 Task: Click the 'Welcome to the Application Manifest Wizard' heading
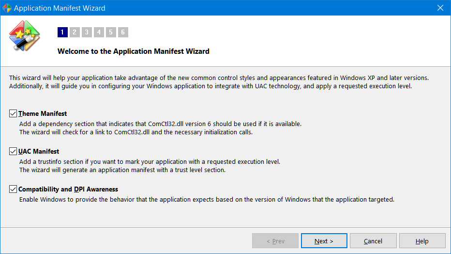pos(134,51)
